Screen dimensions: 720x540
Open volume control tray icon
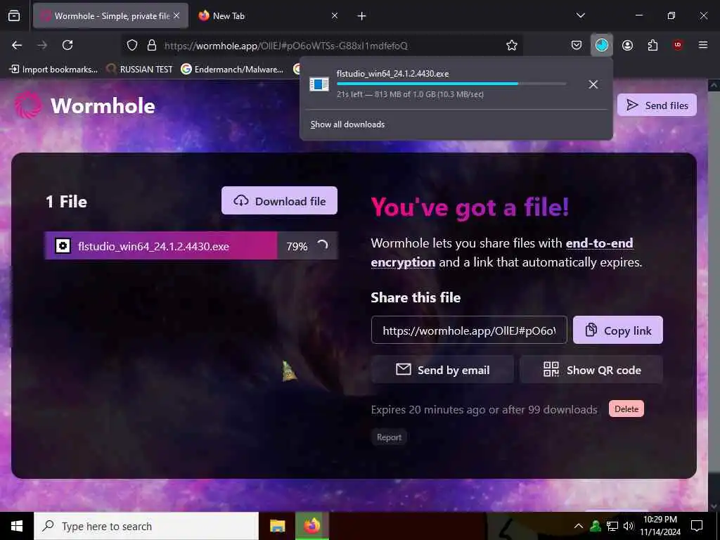(x=628, y=526)
